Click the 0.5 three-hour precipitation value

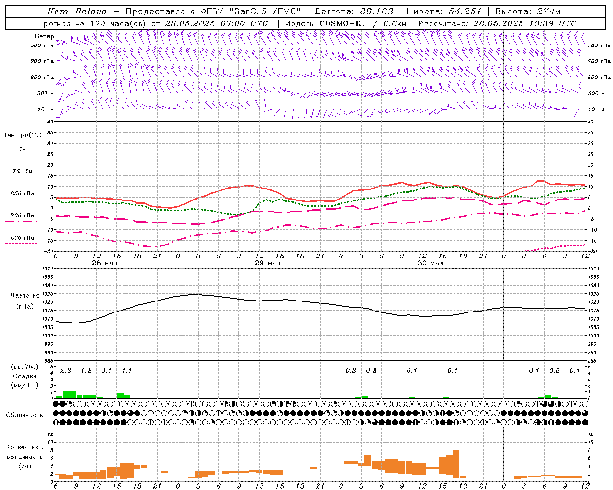coord(555,370)
